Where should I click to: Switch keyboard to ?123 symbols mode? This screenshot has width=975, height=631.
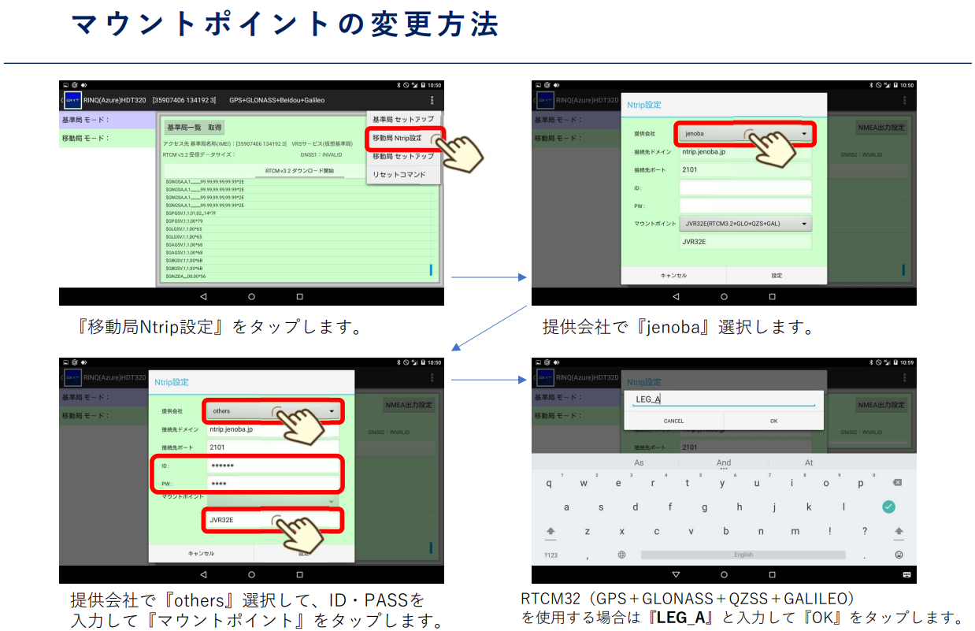tap(551, 555)
